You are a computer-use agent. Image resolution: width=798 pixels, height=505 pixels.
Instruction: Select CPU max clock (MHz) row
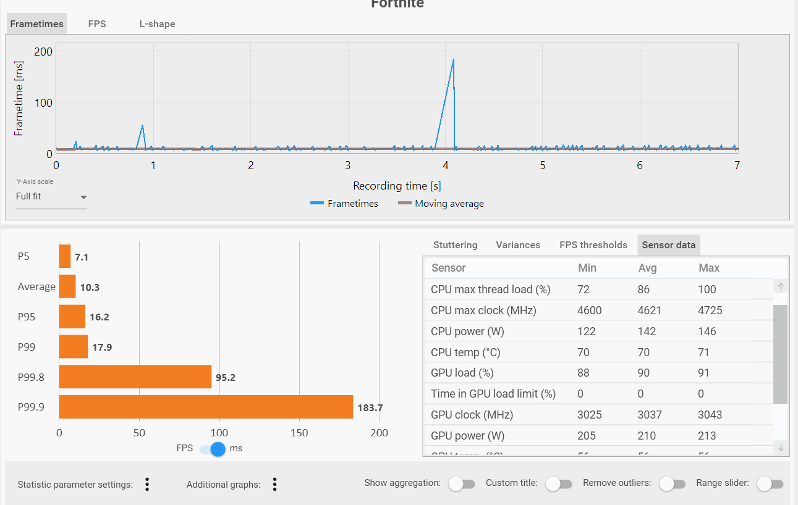[x=598, y=310]
